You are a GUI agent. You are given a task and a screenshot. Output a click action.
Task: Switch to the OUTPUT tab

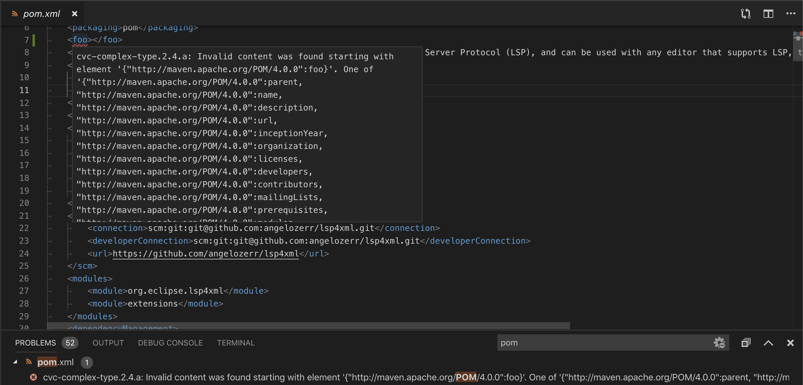coord(108,343)
